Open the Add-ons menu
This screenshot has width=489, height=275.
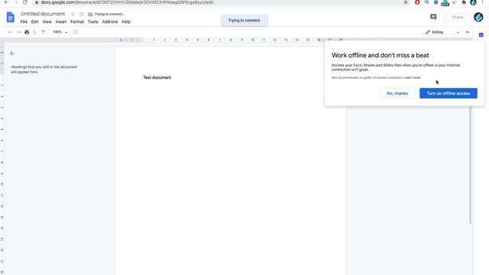(110, 22)
